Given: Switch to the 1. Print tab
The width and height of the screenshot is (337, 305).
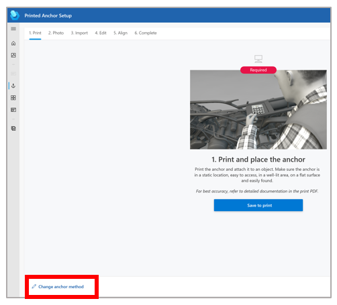Looking at the screenshot, I should [x=35, y=33].
